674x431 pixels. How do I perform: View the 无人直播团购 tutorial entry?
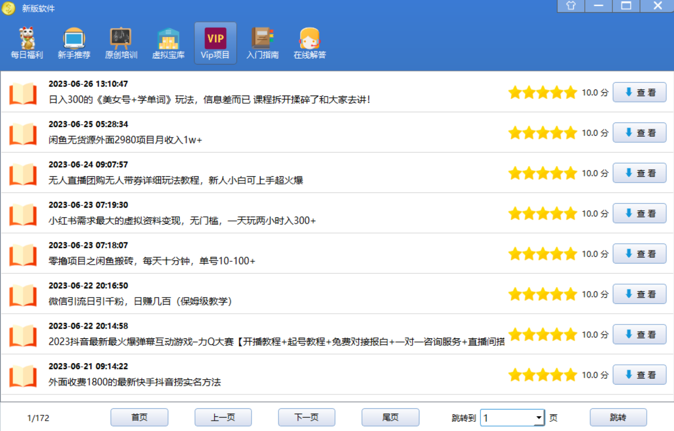coord(639,173)
